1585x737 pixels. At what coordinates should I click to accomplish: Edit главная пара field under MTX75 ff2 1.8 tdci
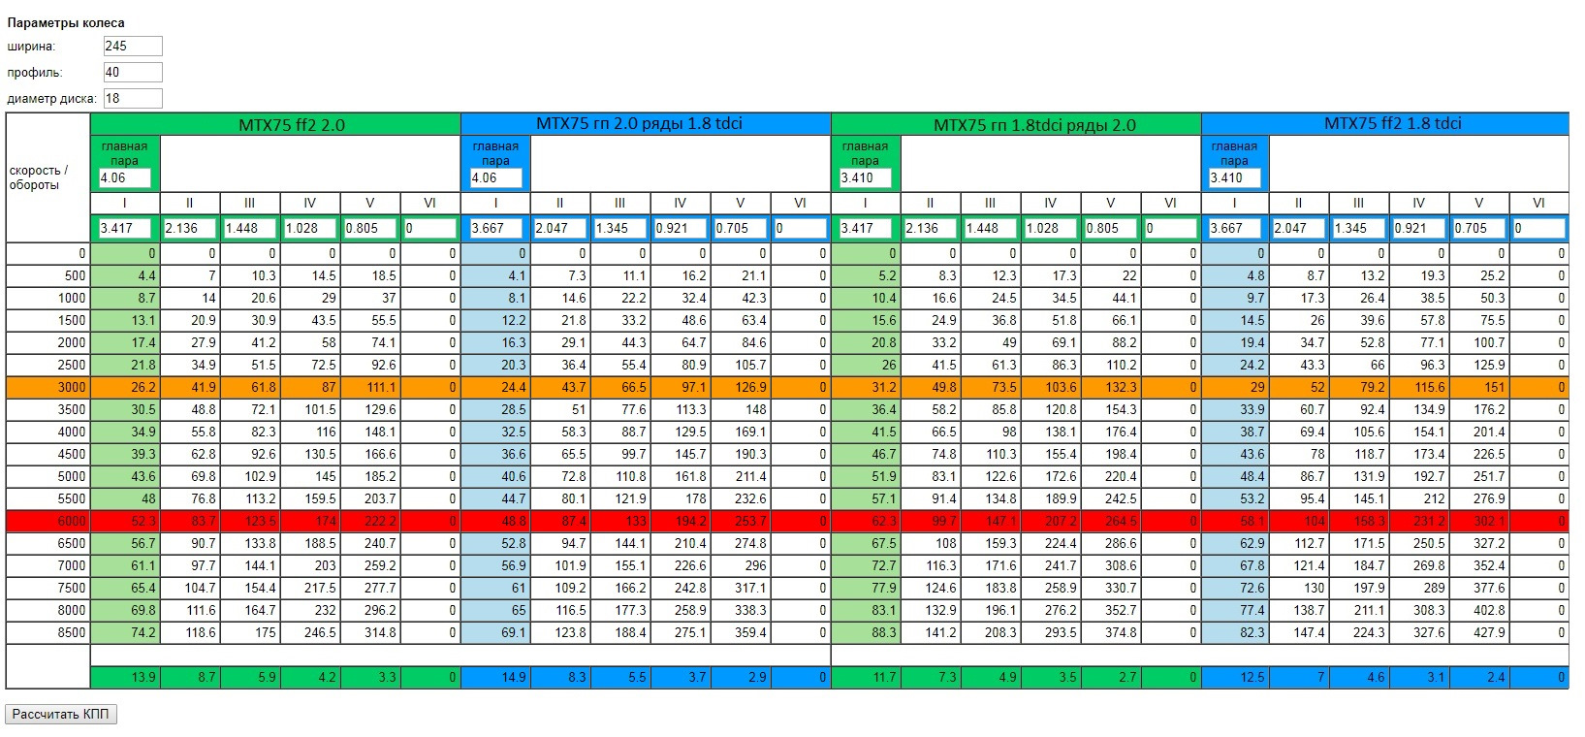(x=1235, y=178)
